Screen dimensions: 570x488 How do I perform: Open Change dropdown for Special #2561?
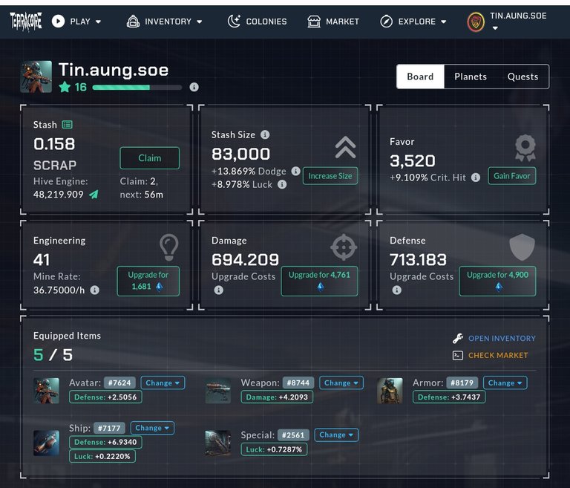(336, 435)
